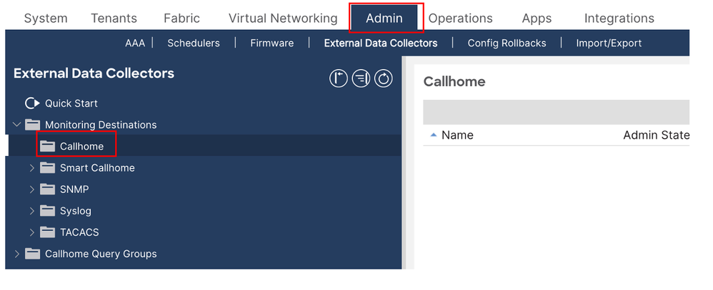This screenshot has height=290, width=713.
Task: Expand the Callhome Query Groups node
Action: point(17,254)
